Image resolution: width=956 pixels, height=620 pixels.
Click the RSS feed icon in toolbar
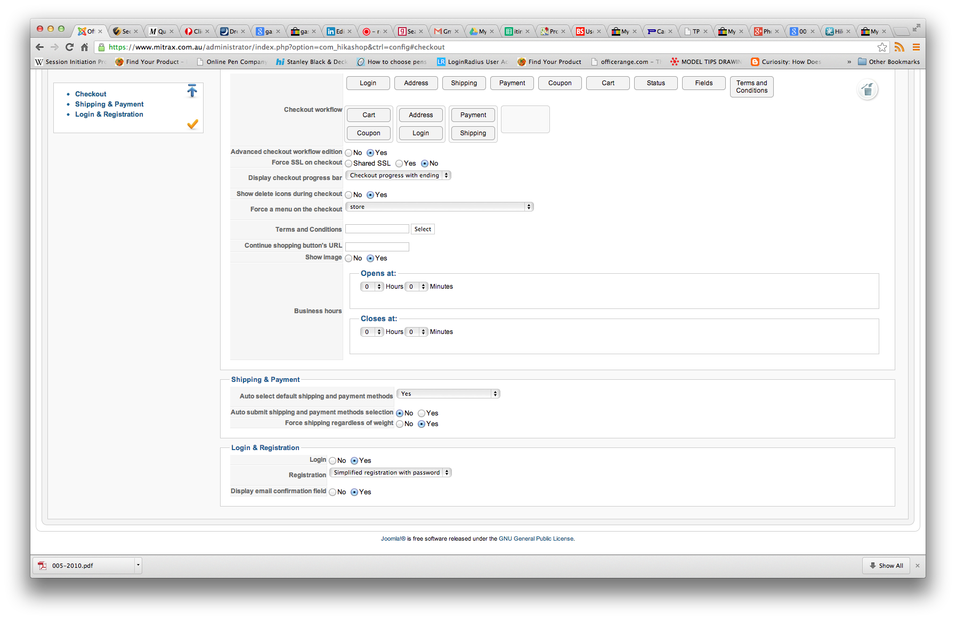900,47
